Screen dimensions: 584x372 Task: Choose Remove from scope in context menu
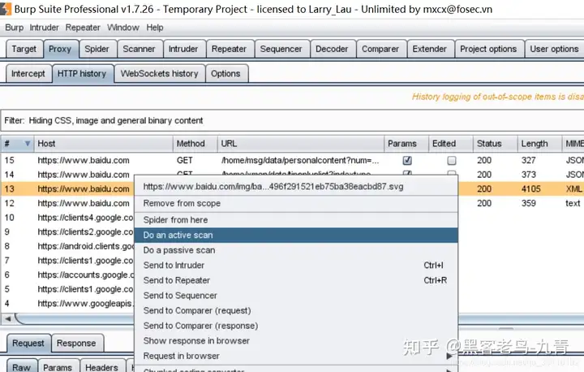pos(296,203)
